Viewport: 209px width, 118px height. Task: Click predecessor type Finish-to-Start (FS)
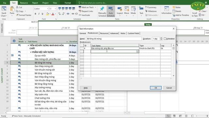(x=147, y=48)
